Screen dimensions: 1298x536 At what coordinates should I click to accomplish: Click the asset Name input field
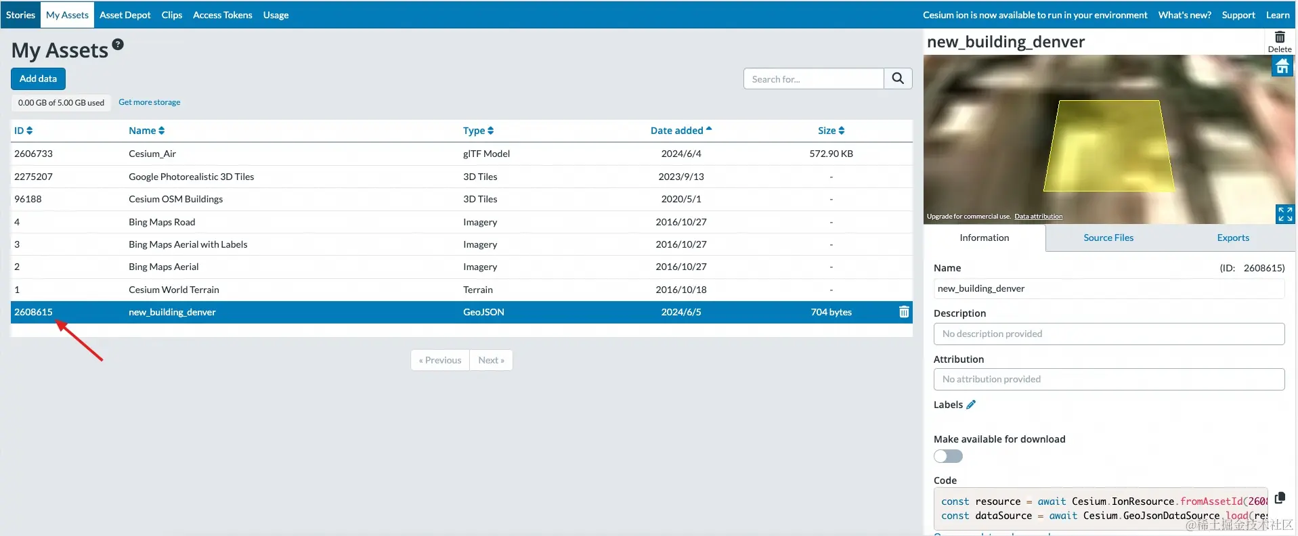tap(1109, 288)
